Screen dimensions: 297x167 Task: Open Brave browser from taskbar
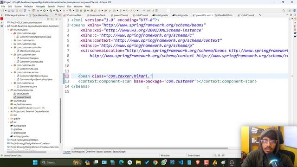point(198,162)
